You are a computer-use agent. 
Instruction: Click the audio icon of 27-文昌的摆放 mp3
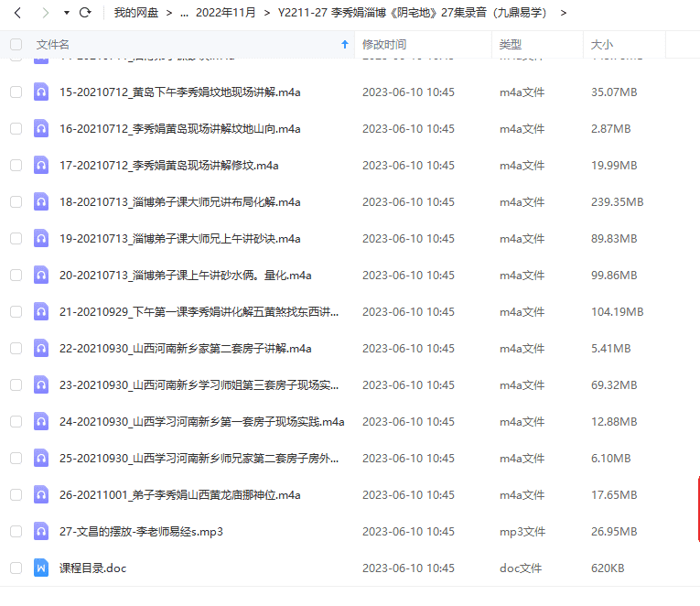[41, 532]
